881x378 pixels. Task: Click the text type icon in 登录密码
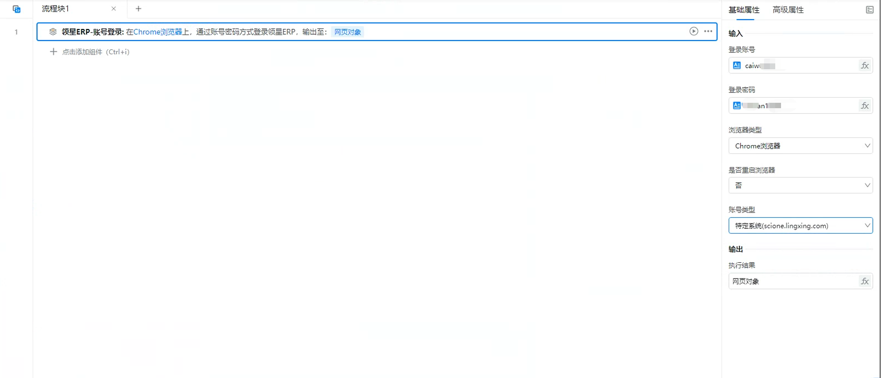tap(737, 106)
